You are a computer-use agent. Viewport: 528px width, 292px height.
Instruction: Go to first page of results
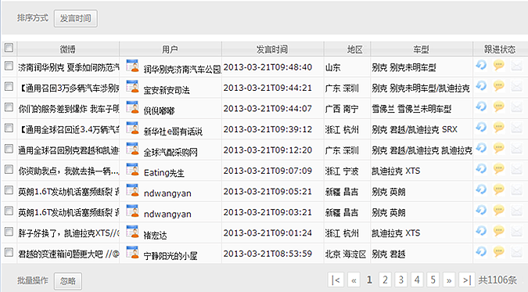(336, 279)
